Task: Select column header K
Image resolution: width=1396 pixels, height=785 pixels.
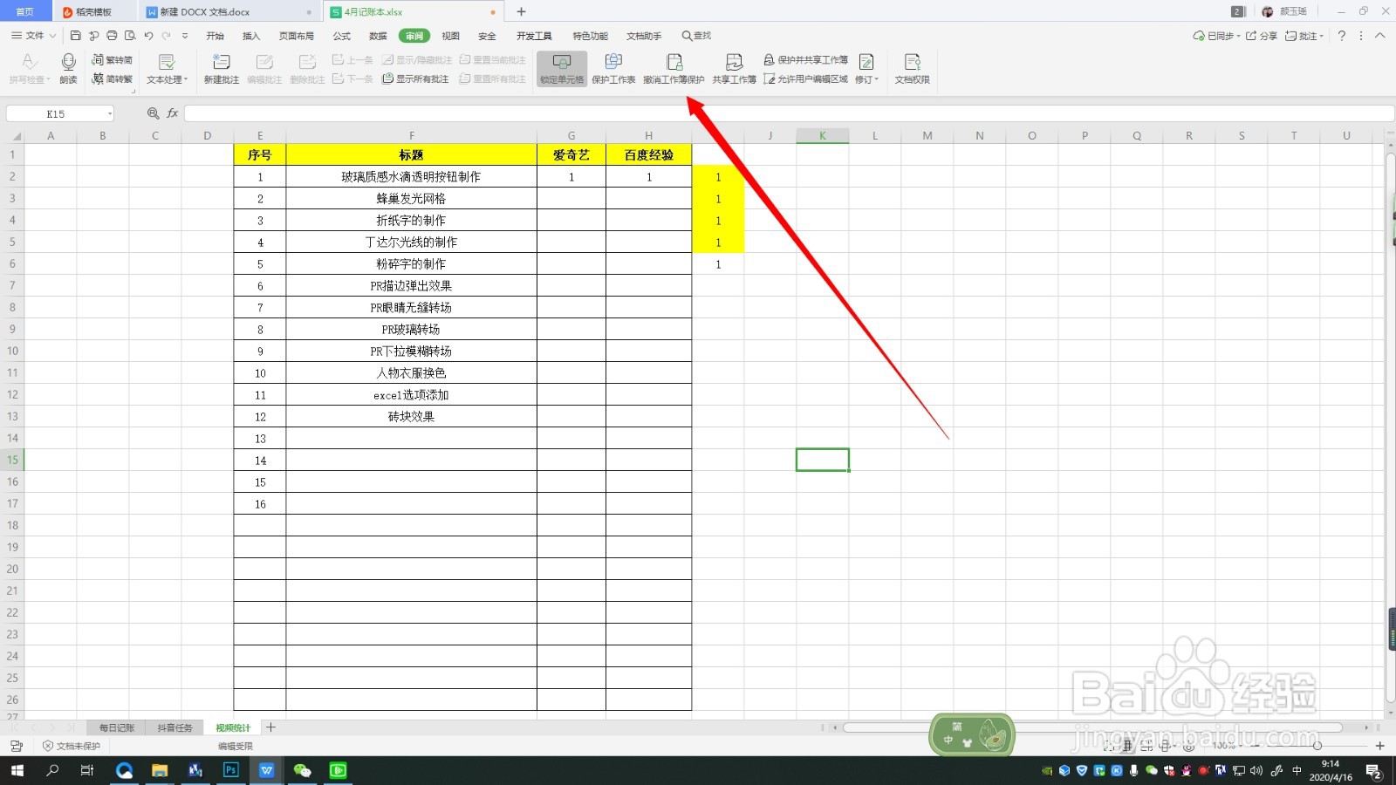Action: (x=822, y=135)
